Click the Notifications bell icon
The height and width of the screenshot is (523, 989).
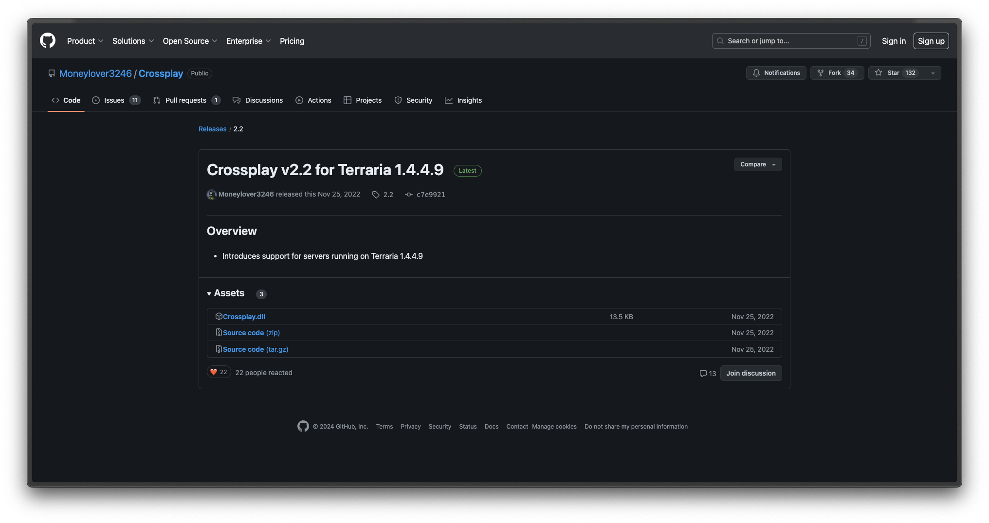(x=756, y=73)
